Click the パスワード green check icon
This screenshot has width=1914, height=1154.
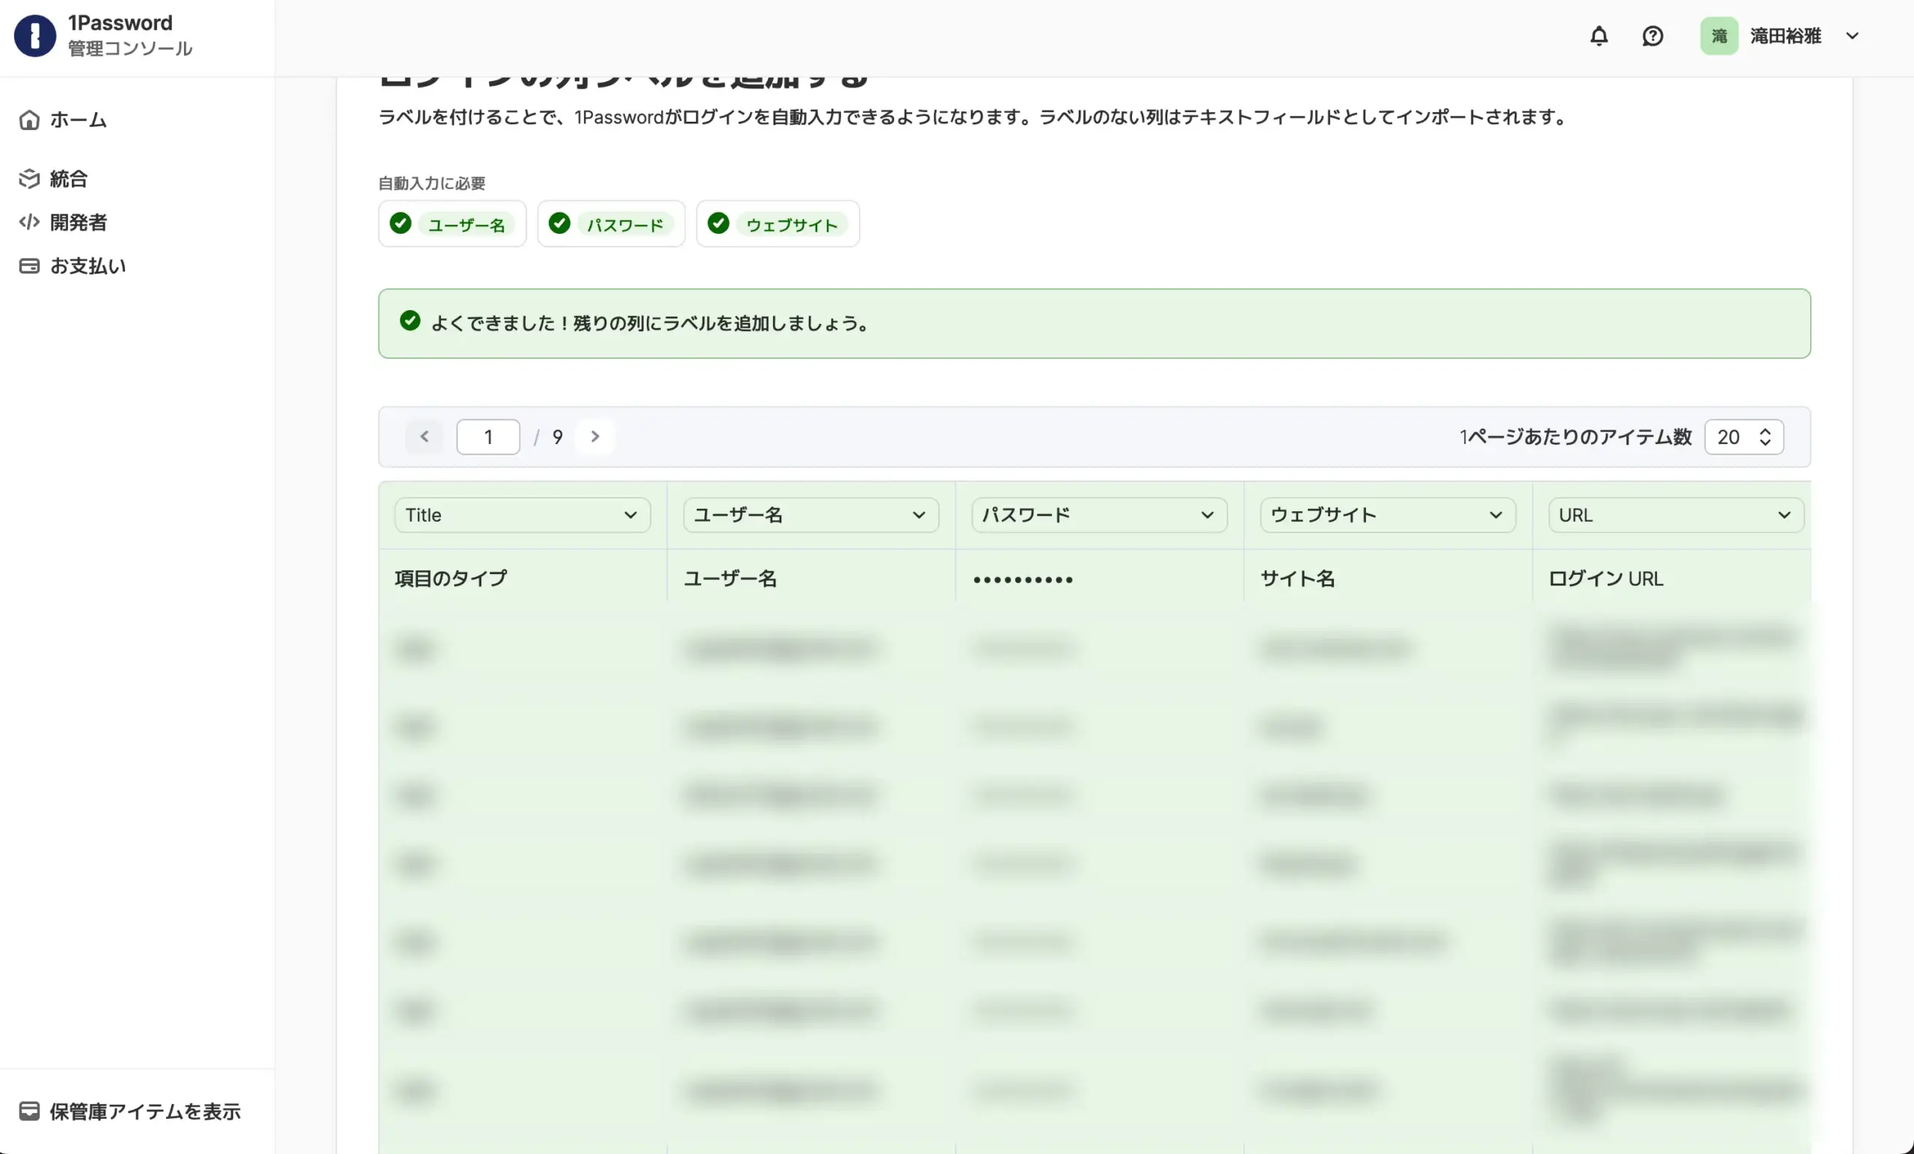[559, 223]
